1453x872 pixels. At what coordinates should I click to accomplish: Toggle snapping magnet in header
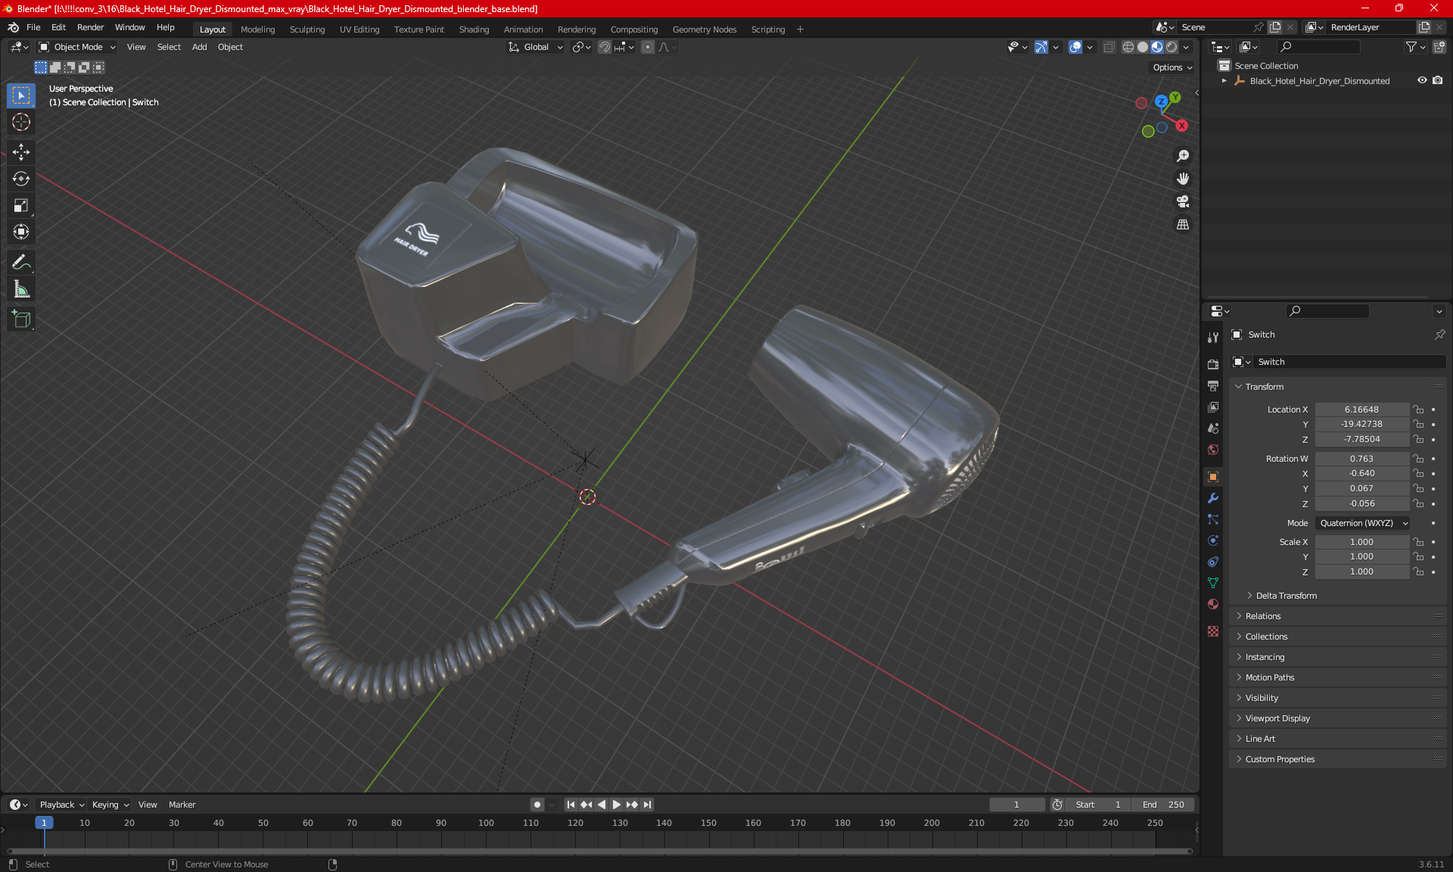point(605,47)
